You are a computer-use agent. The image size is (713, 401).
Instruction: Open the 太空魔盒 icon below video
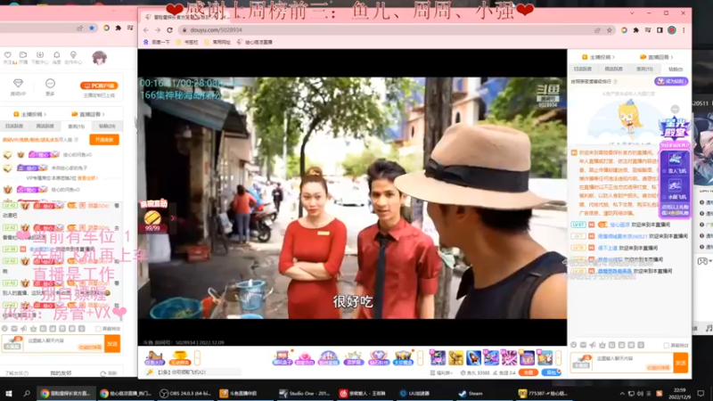(x=403, y=358)
